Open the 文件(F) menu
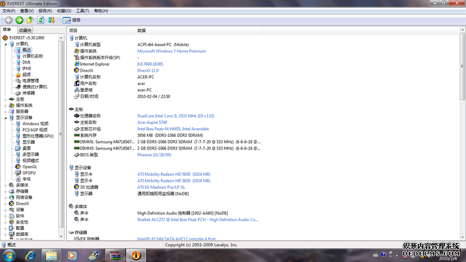This screenshot has height=262, width=466. [9, 10]
